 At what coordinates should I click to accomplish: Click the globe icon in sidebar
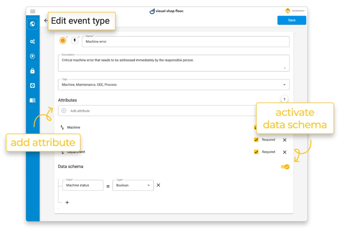click(32, 24)
